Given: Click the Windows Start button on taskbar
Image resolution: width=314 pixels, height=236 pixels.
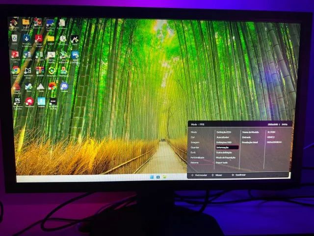Looking at the screenshot, I should [x=152, y=177].
